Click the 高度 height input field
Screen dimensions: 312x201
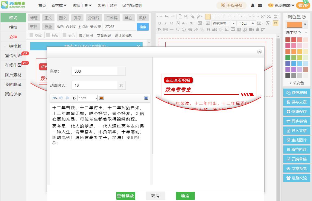click(98, 71)
